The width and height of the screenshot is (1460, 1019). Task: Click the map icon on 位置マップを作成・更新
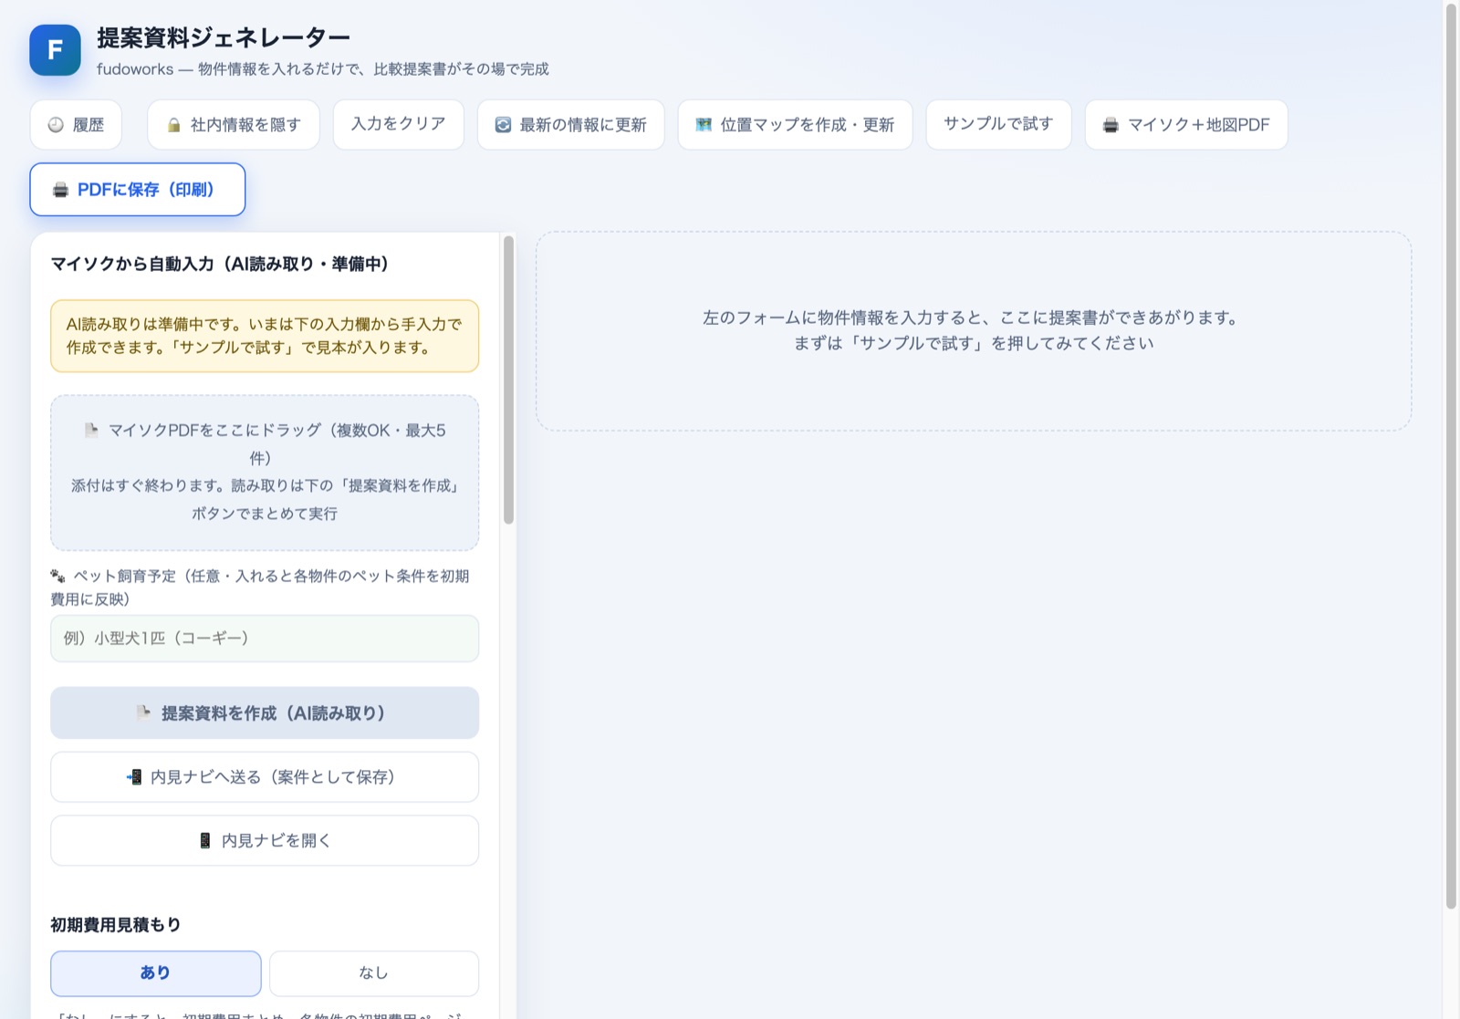tap(704, 125)
